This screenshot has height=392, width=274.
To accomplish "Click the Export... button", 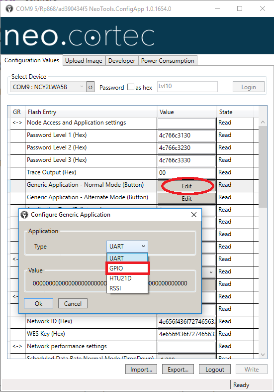I will 178,370.
